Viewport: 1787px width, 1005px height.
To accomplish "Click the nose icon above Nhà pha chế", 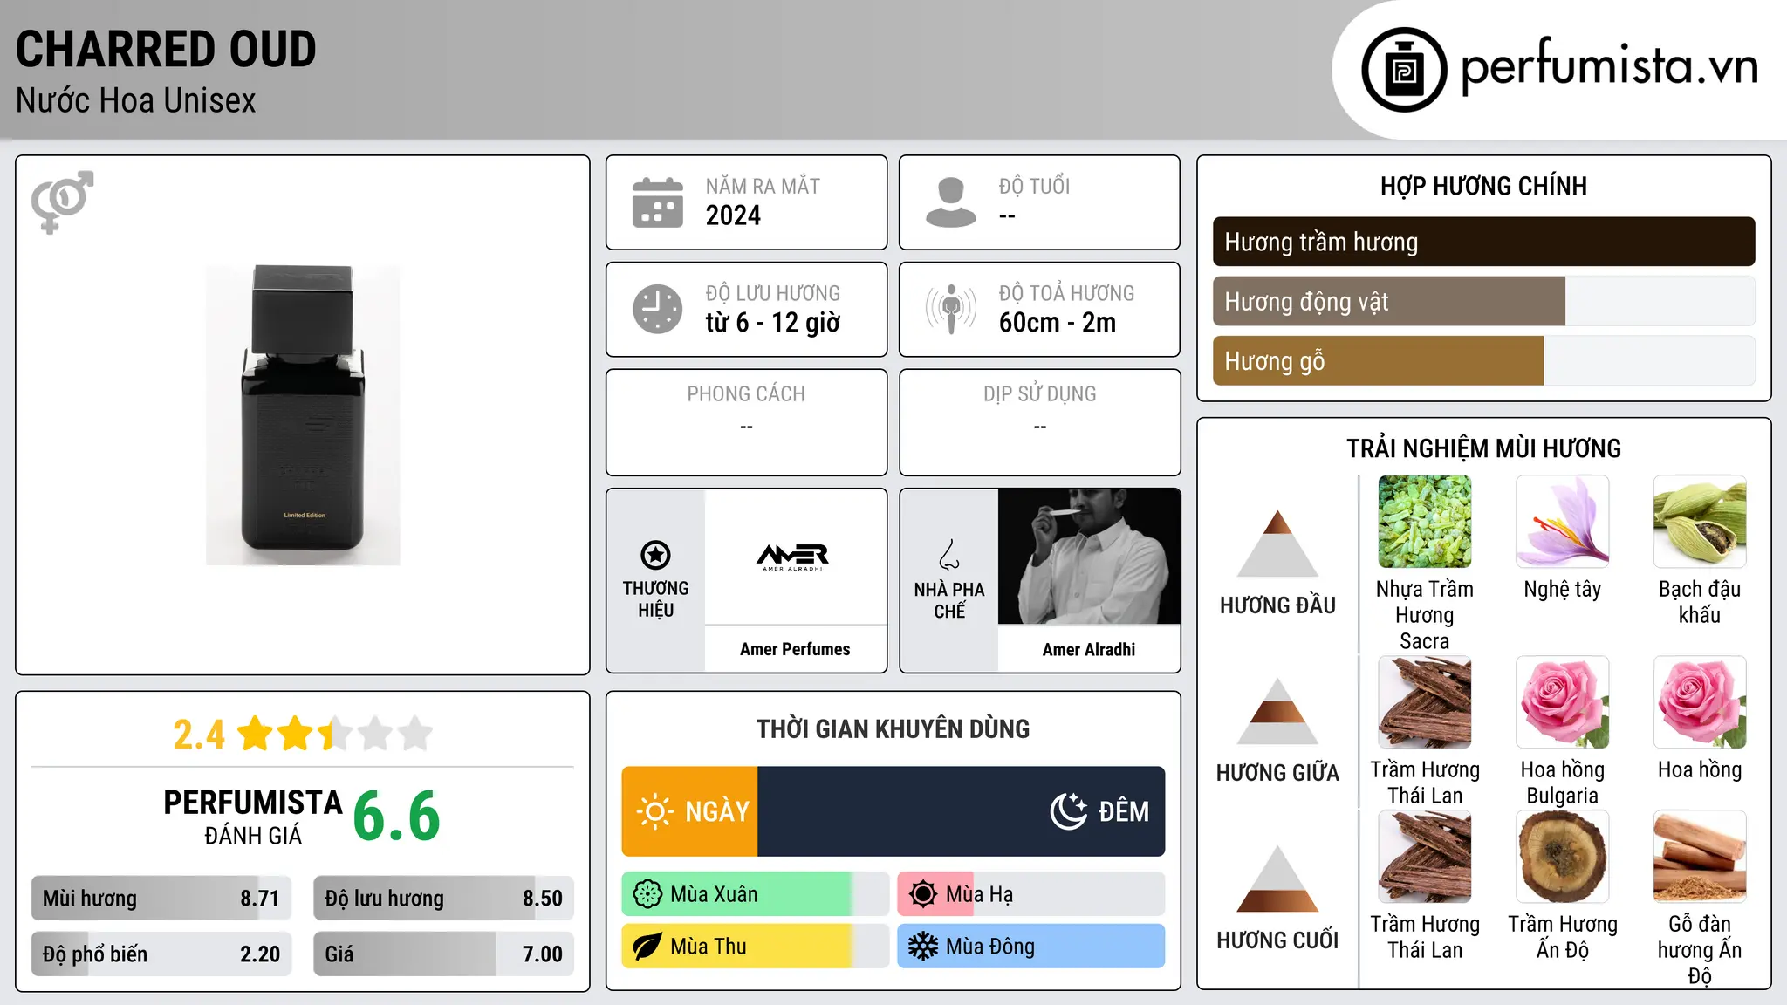I will tap(949, 555).
